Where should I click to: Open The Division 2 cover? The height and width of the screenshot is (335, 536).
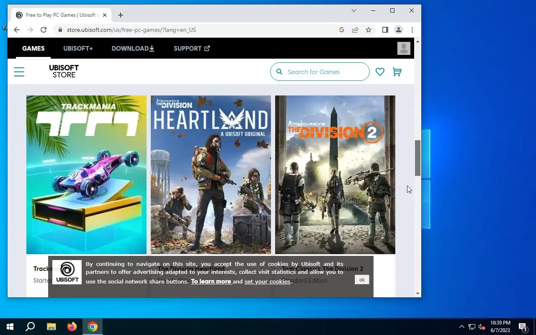tap(335, 175)
